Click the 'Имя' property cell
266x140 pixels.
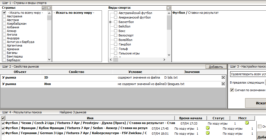(x=47, y=84)
